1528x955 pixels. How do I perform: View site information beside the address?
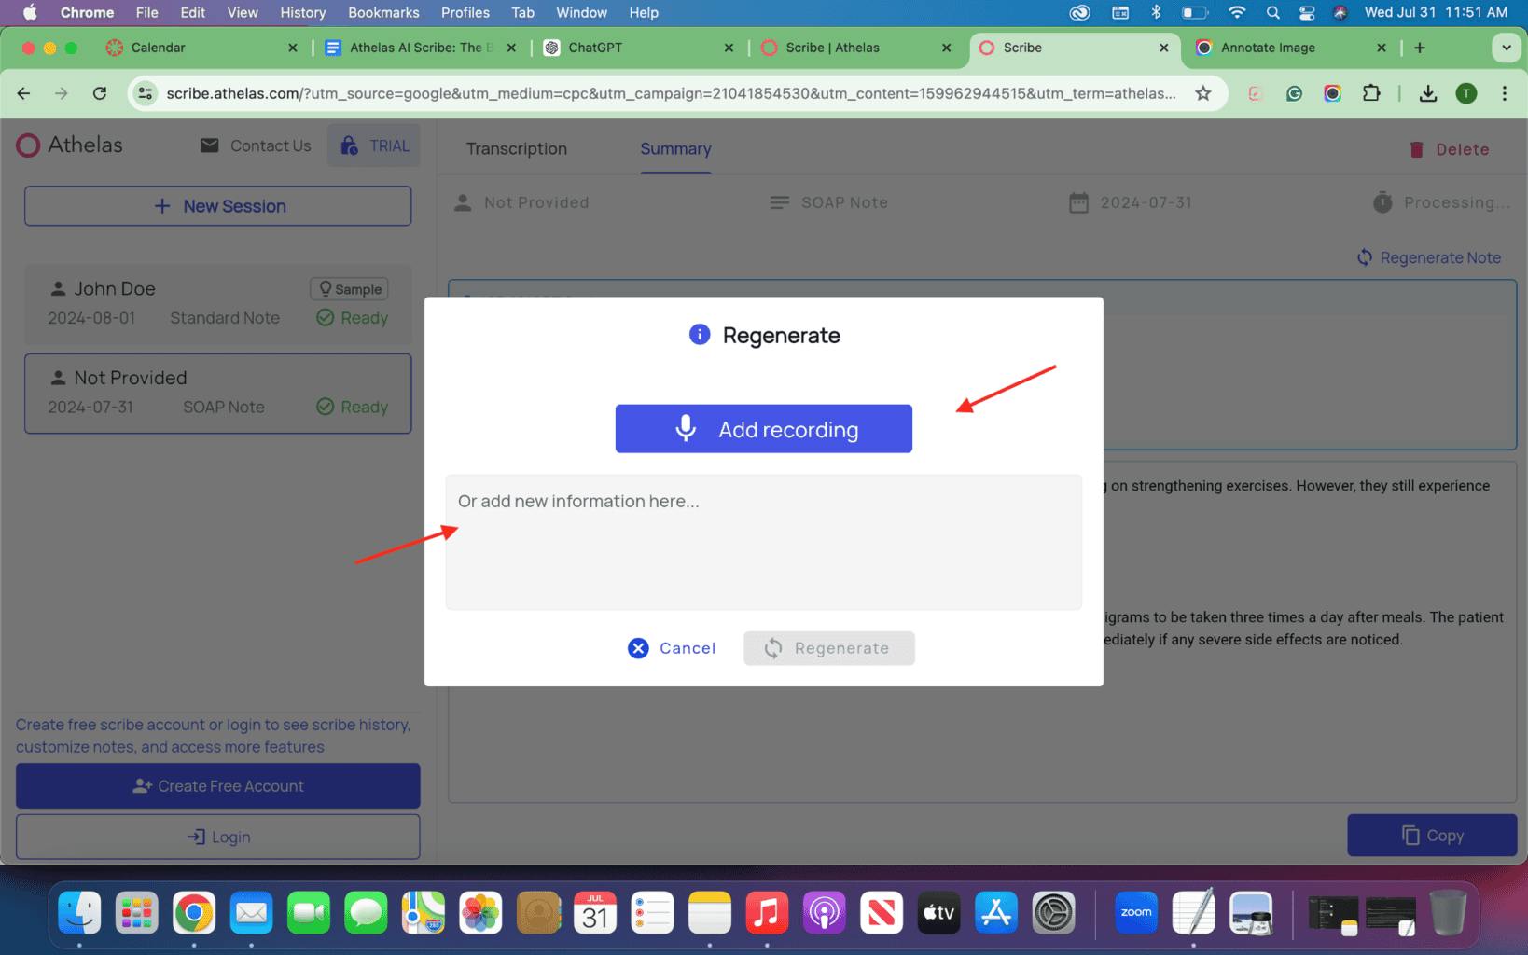(145, 93)
